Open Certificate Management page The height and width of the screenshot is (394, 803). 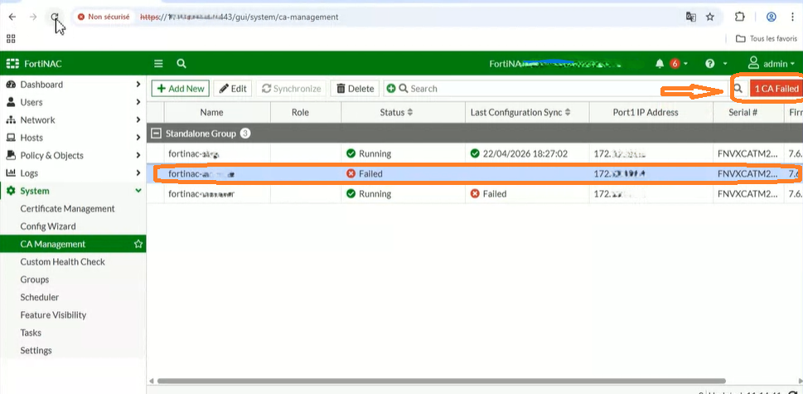68,208
